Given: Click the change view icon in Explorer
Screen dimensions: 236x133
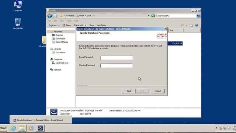Looking at the screenshot, I should click(182, 25).
